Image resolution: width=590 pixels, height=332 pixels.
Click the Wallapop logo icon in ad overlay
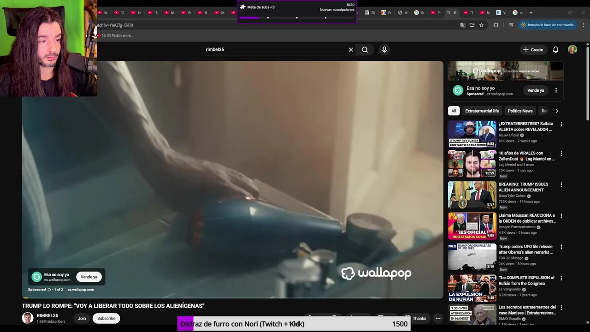37,277
